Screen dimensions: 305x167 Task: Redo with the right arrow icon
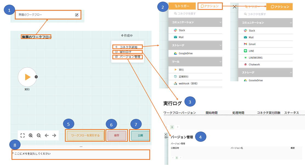pyautogui.click(x=54, y=135)
